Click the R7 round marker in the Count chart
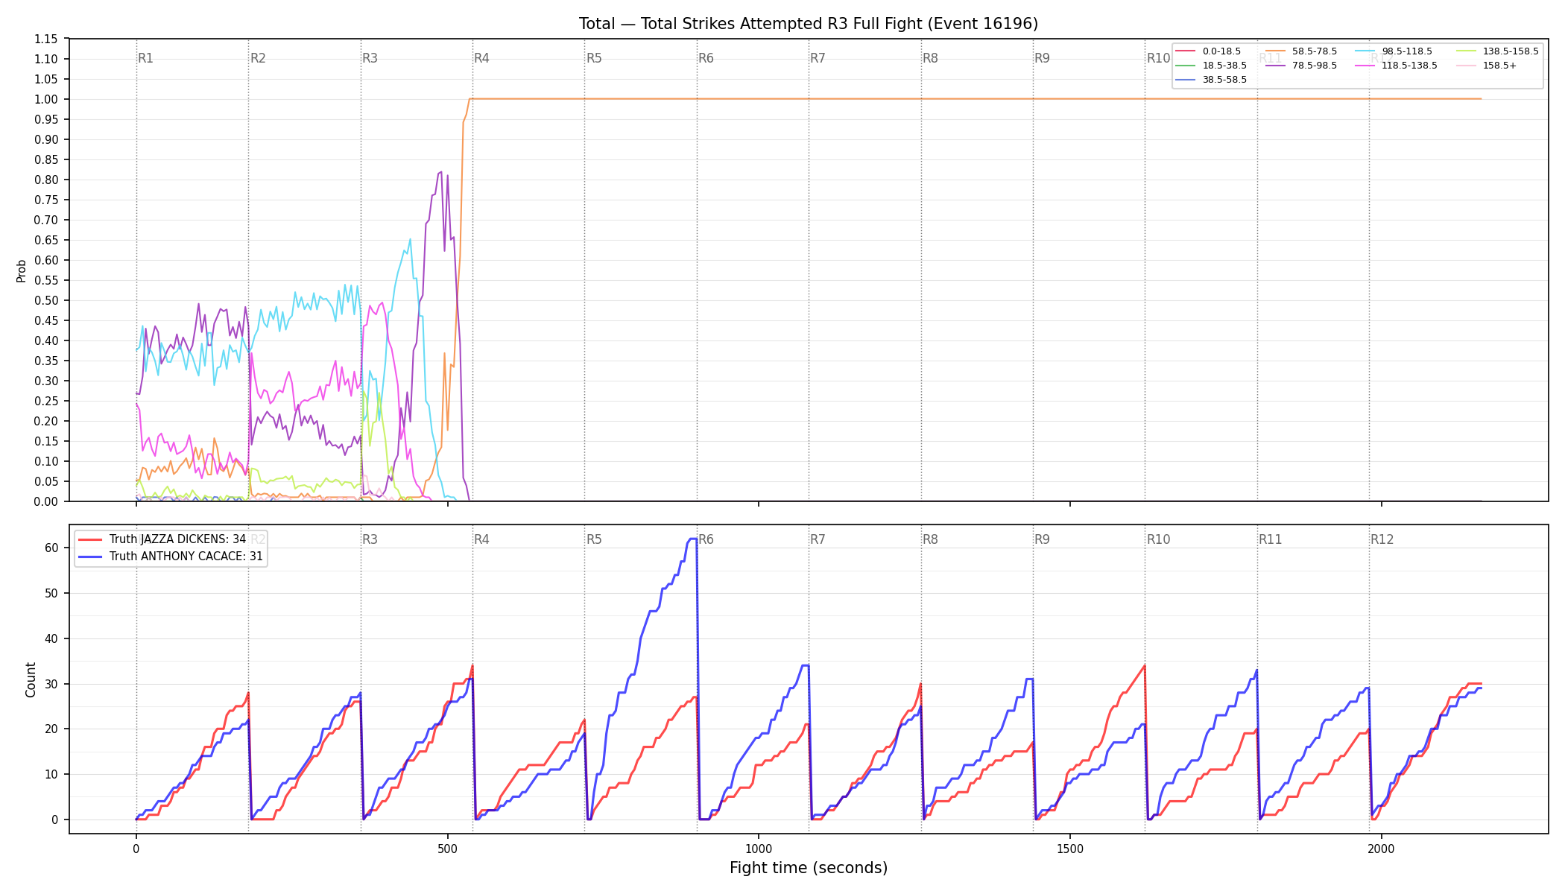Screen dimensions: 1565x894 (818, 539)
